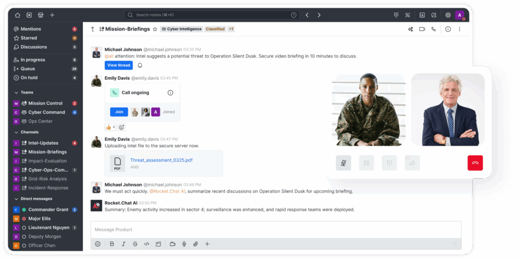This screenshot has width=520, height=259.
Task: Open Starred in sidebar
Action: click(x=45, y=38)
